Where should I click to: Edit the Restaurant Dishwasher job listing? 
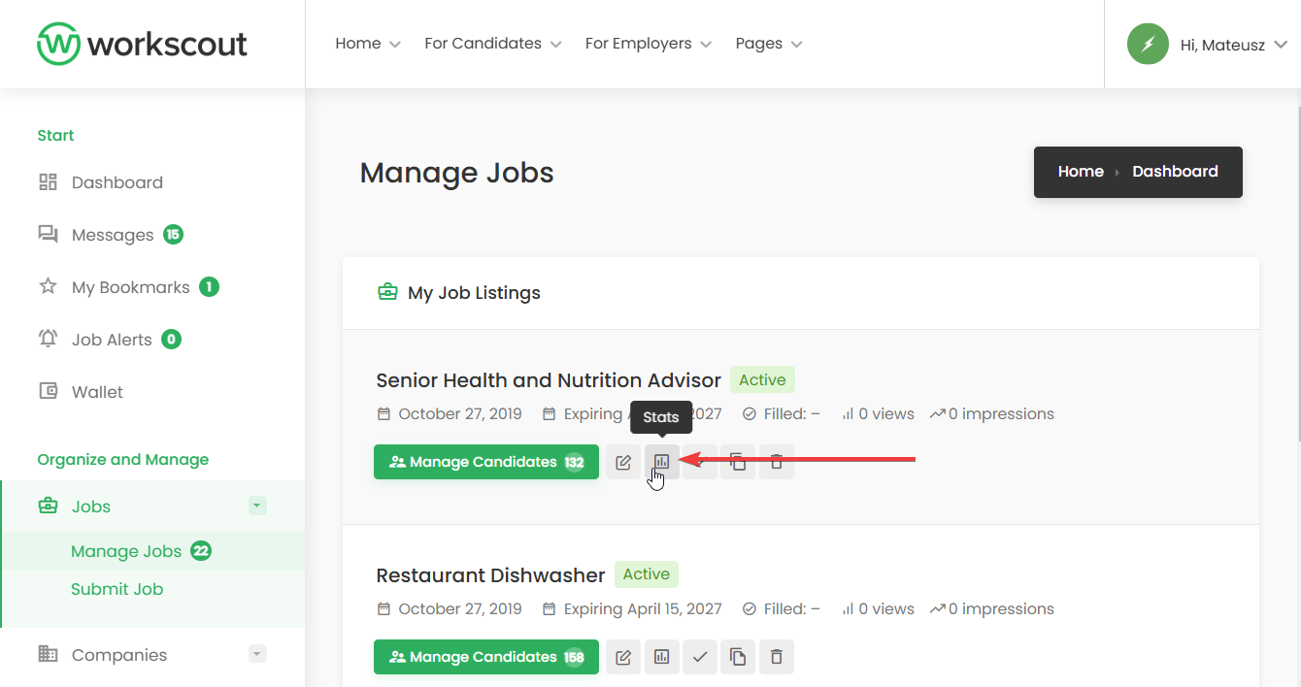click(623, 657)
